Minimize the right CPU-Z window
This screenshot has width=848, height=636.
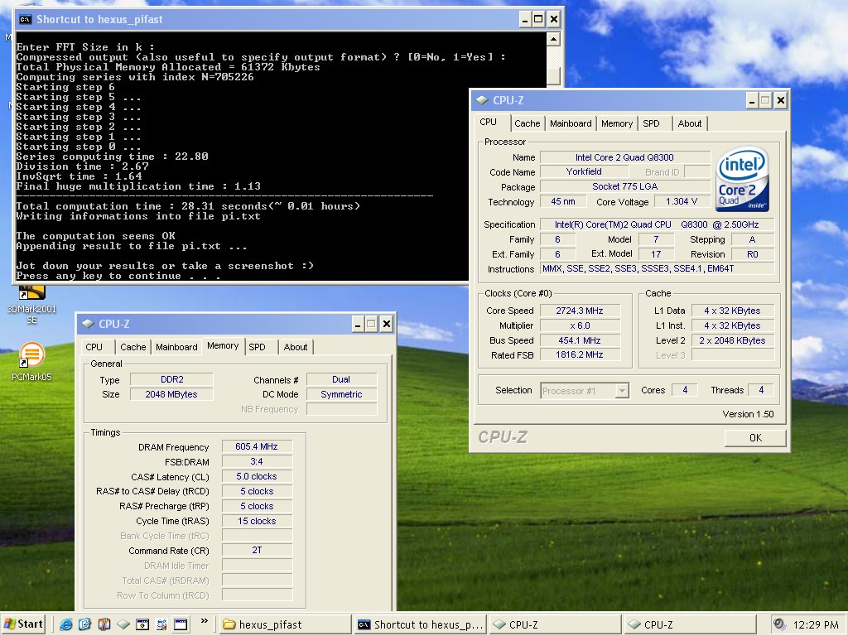pyautogui.click(x=752, y=100)
